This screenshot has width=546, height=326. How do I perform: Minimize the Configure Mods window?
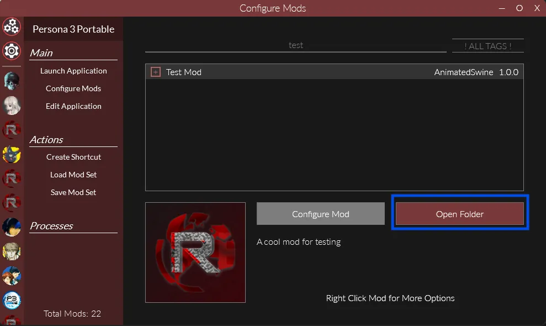502,8
